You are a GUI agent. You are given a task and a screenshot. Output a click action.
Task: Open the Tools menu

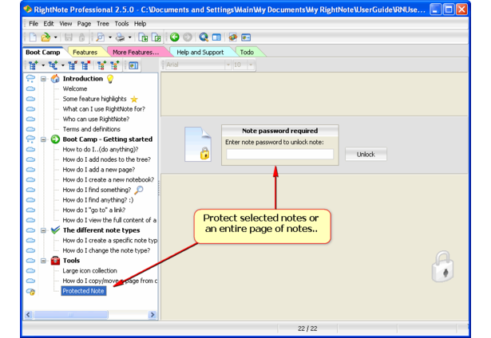tap(121, 24)
